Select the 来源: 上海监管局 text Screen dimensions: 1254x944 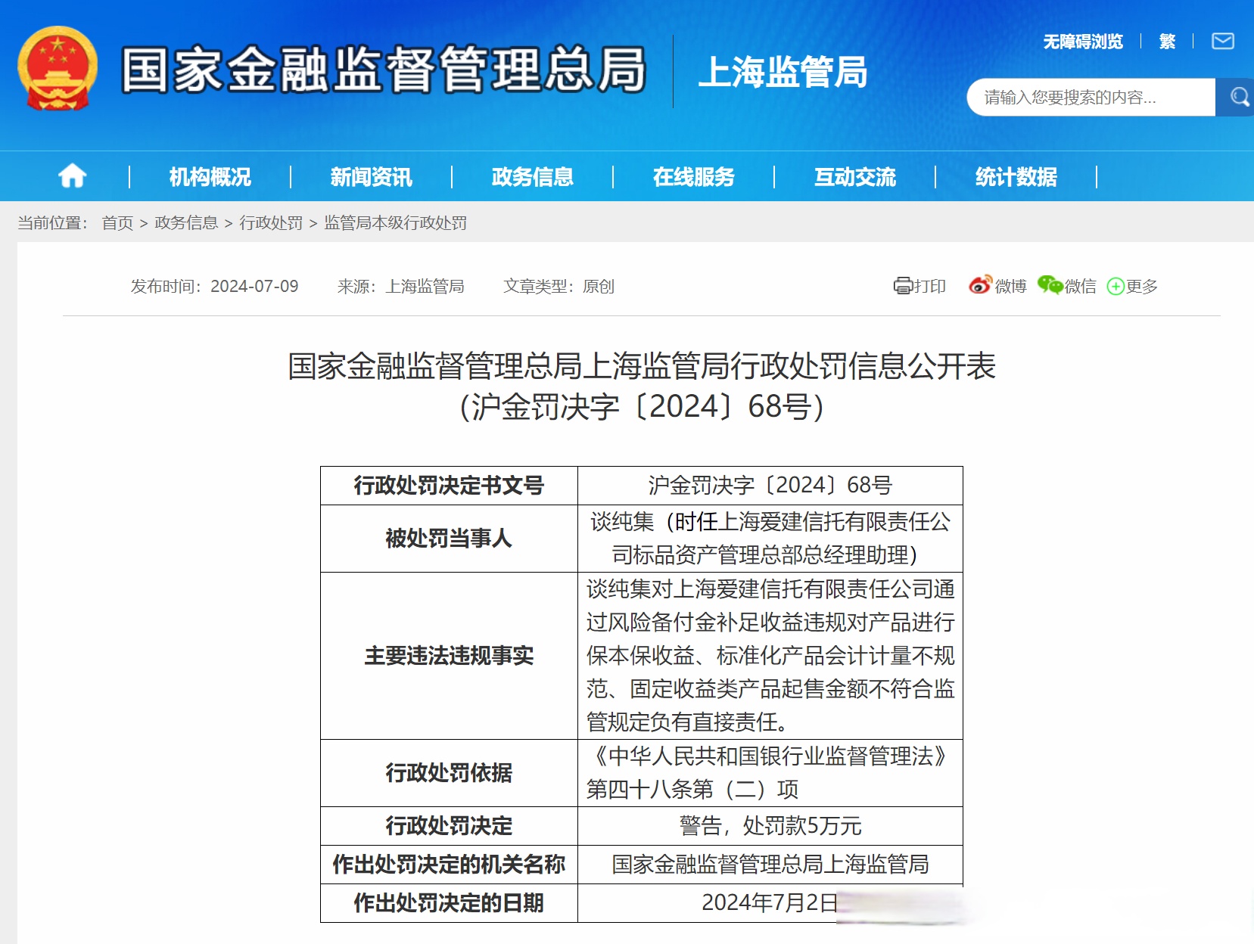pos(400,286)
